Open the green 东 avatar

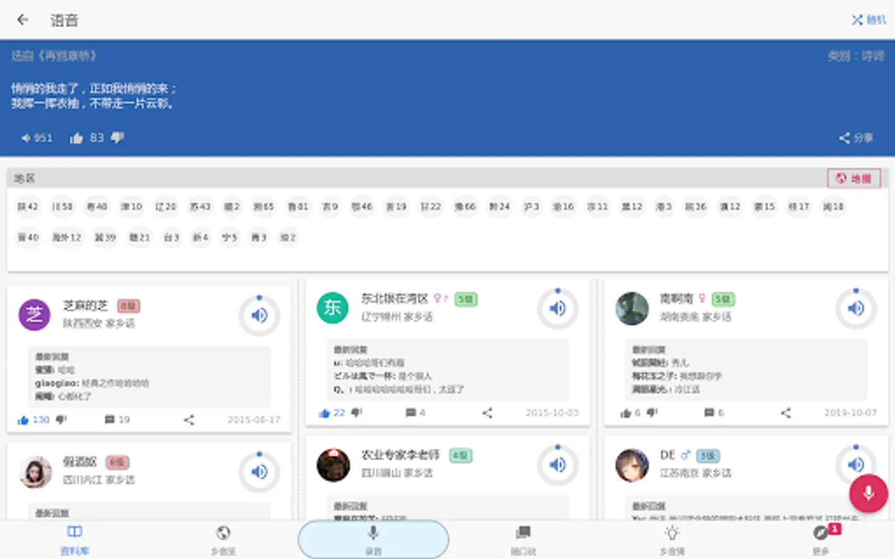(333, 308)
